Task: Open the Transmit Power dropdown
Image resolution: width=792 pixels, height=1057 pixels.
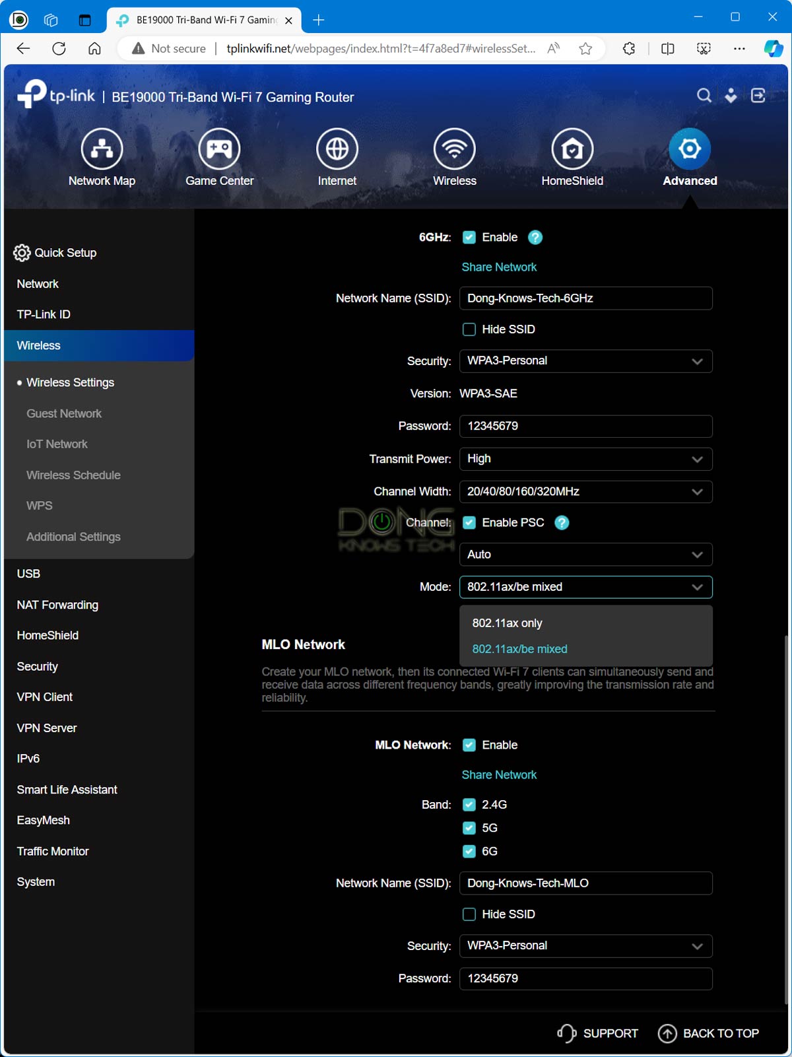Action: point(586,459)
